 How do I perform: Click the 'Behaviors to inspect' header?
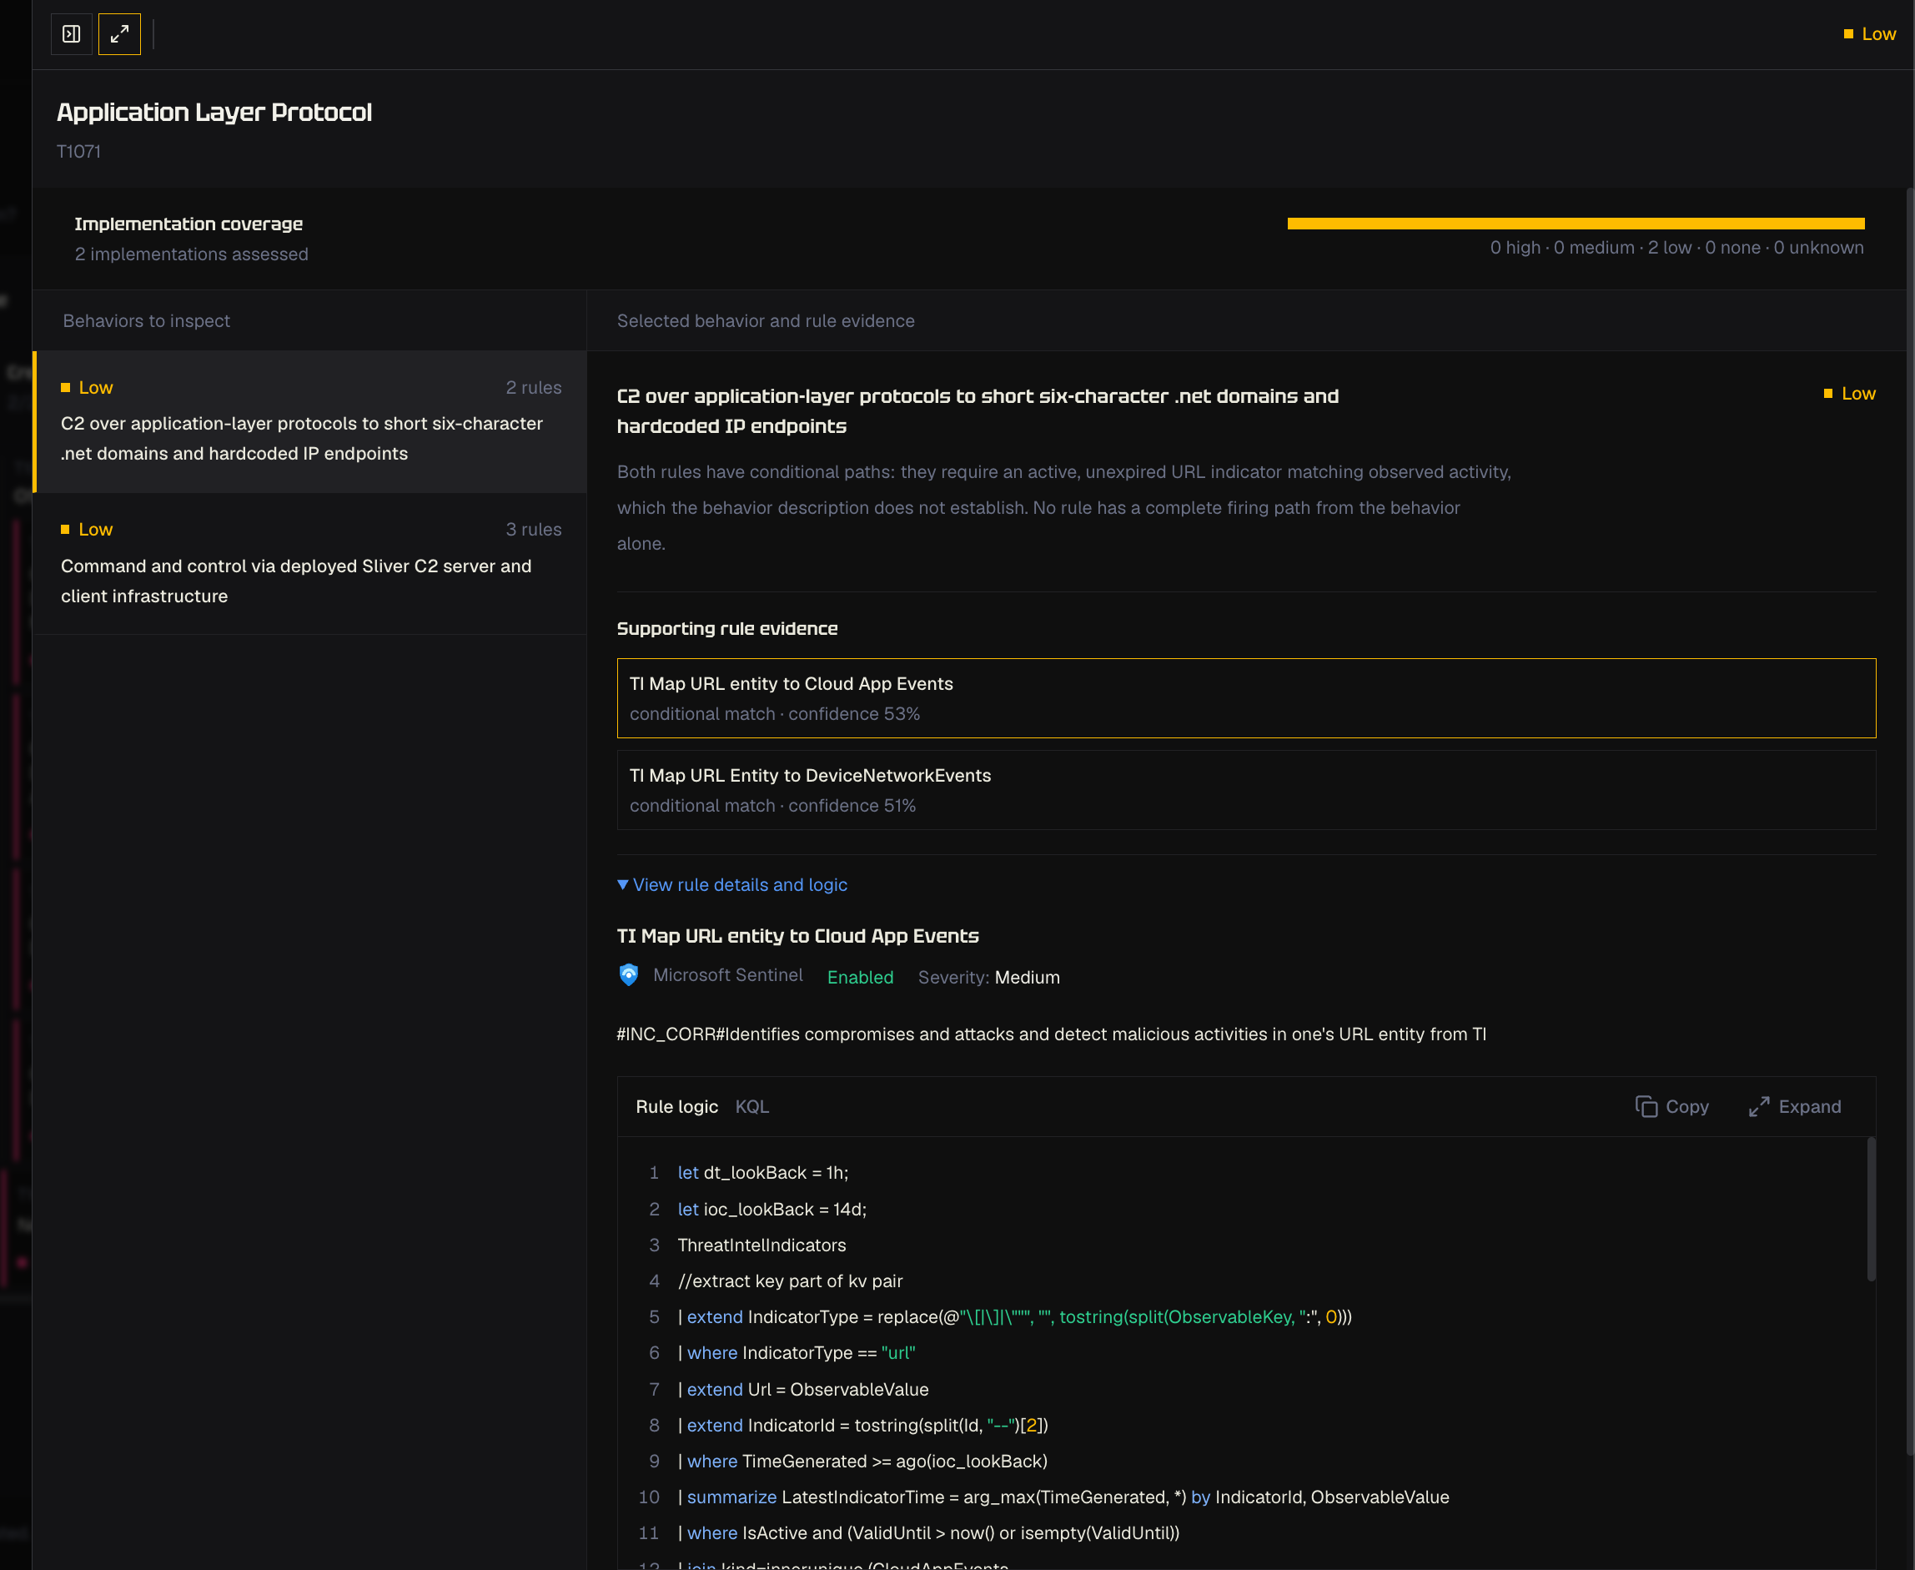pyautogui.click(x=147, y=320)
